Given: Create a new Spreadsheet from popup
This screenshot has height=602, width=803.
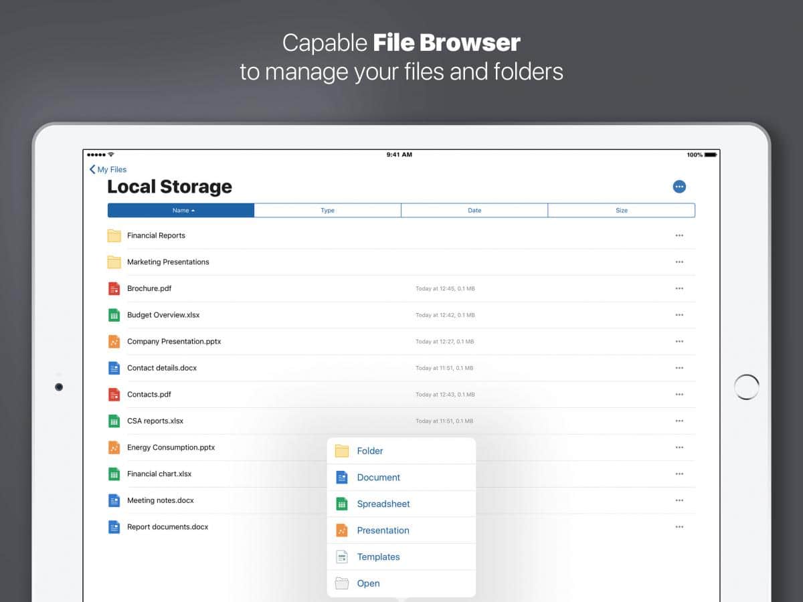Looking at the screenshot, I should tap(383, 504).
